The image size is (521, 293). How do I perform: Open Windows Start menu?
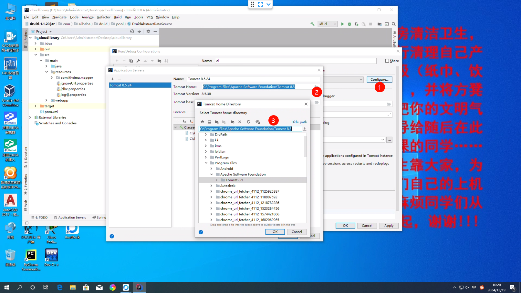[6, 287]
